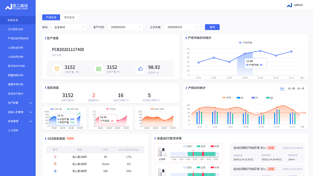313x176 pixels.
Task: Click the 上板机 equipment machine image
Action: coord(162,152)
